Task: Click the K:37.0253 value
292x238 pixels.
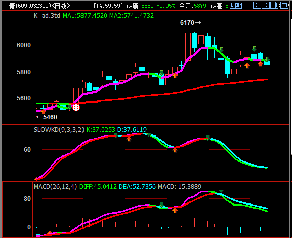Action: (101, 129)
